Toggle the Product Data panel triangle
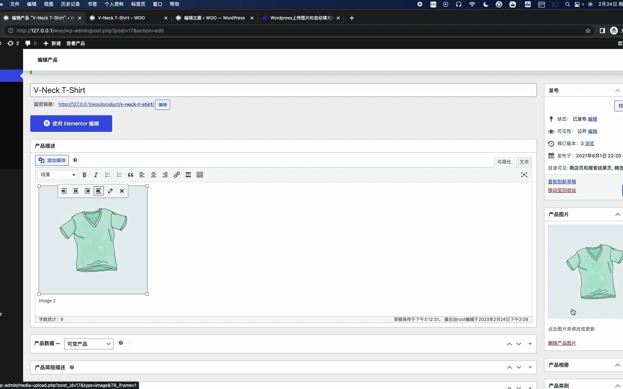 pos(530,344)
